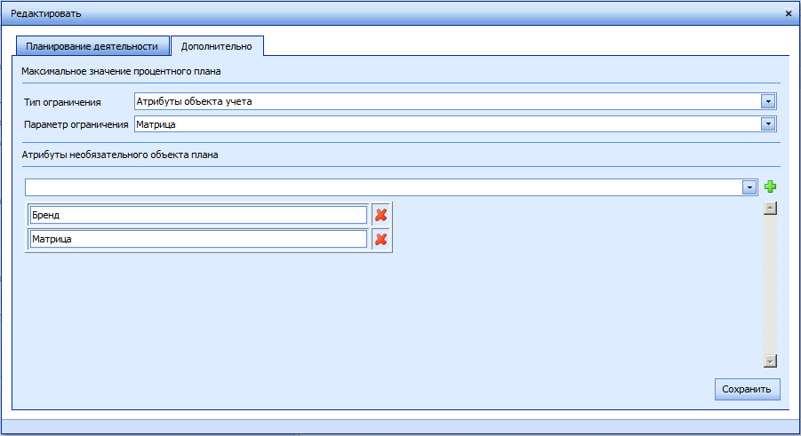Click the attribute list scrollbar track
The width and height of the screenshot is (801, 436).
[771, 284]
